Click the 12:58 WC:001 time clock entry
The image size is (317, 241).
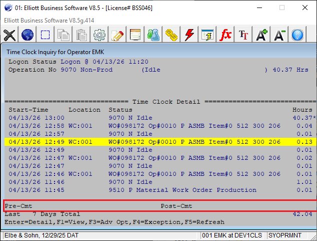click(x=150, y=126)
